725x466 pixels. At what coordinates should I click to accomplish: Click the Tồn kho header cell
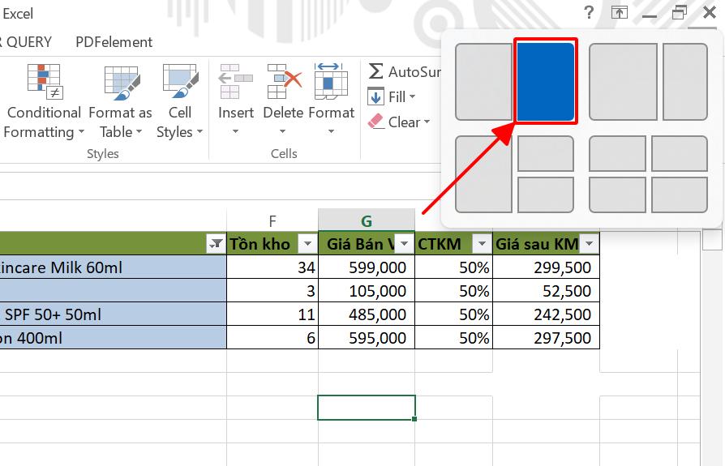tap(272, 243)
